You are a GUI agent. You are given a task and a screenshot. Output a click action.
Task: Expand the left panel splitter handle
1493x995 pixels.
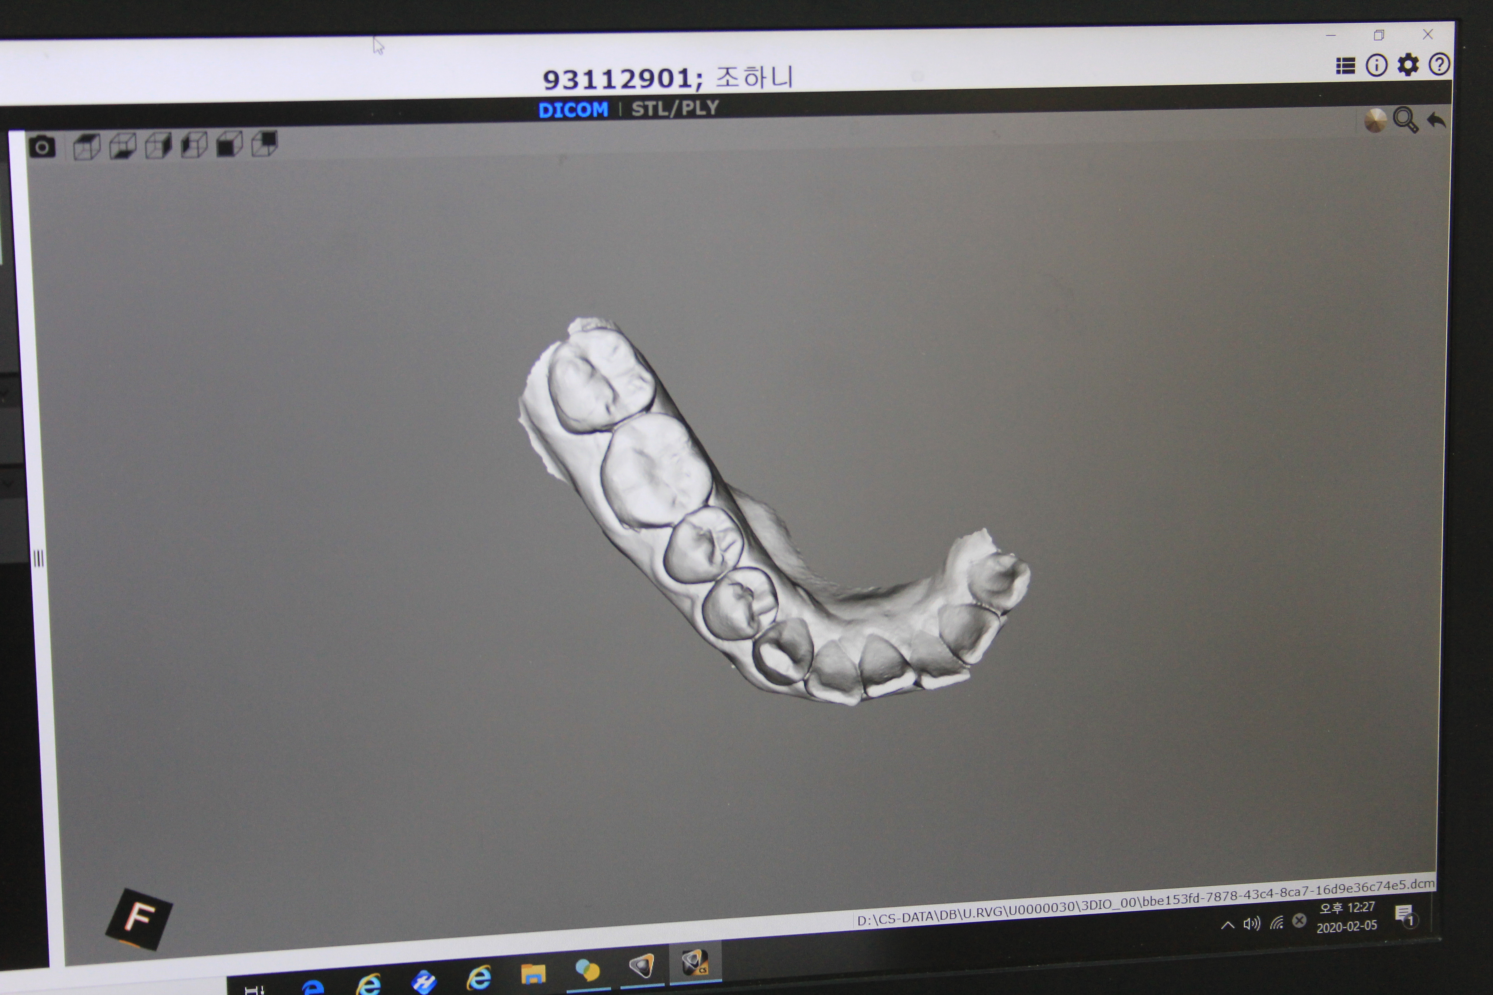[38, 559]
